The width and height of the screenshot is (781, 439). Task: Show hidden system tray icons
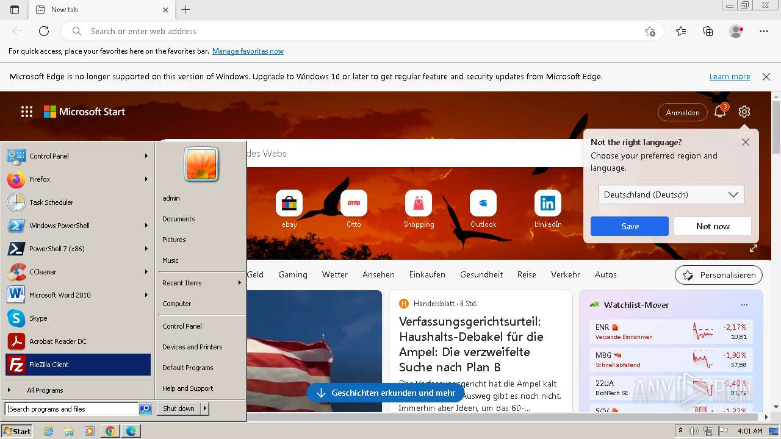point(680,431)
